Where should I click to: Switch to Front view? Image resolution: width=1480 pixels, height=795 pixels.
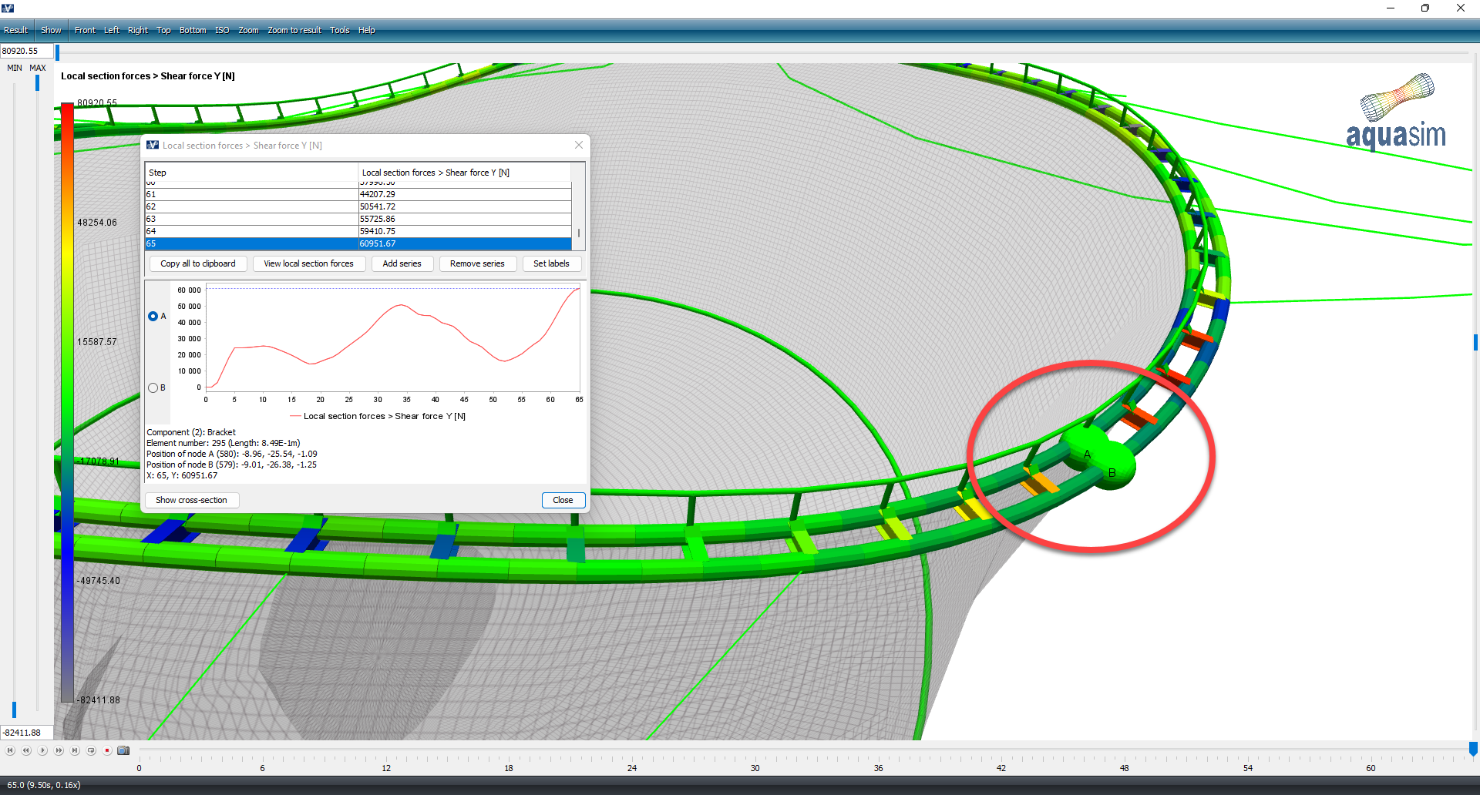point(85,30)
